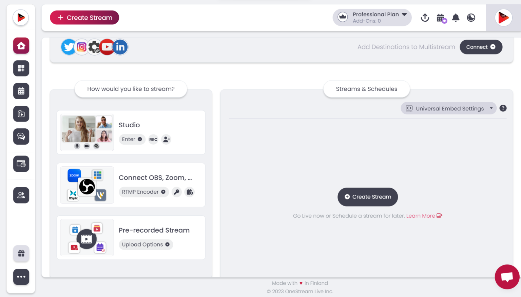Open the more options menu in sidebar
The image size is (521, 297).
[21, 277]
